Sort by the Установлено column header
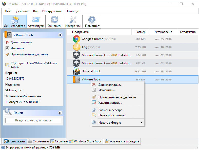This screenshot has height=150, width=199. 163,32
